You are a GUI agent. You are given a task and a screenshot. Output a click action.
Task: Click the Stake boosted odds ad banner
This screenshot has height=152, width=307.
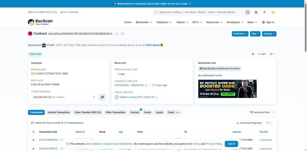(227, 89)
